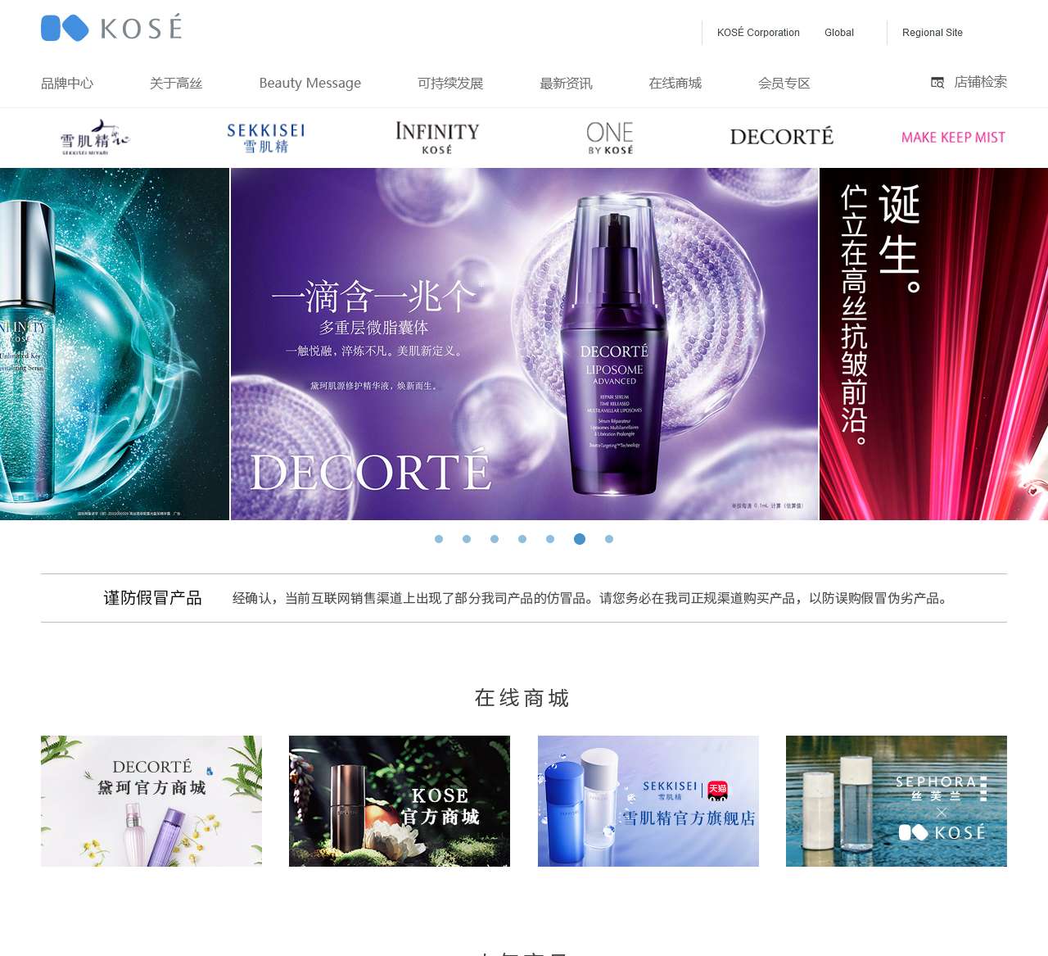Open the 可持续发展 menu
The height and width of the screenshot is (956, 1048).
pos(450,84)
